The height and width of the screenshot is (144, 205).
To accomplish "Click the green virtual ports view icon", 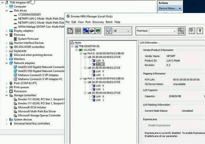I will click(x=98, y=31).
